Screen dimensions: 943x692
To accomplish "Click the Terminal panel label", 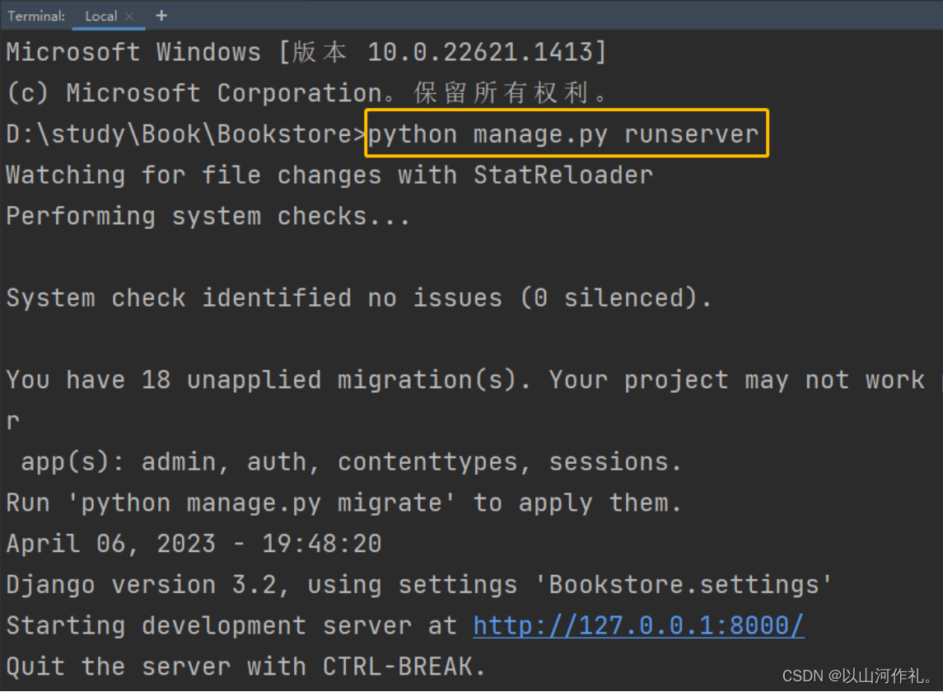I will [x=36, y=16].
